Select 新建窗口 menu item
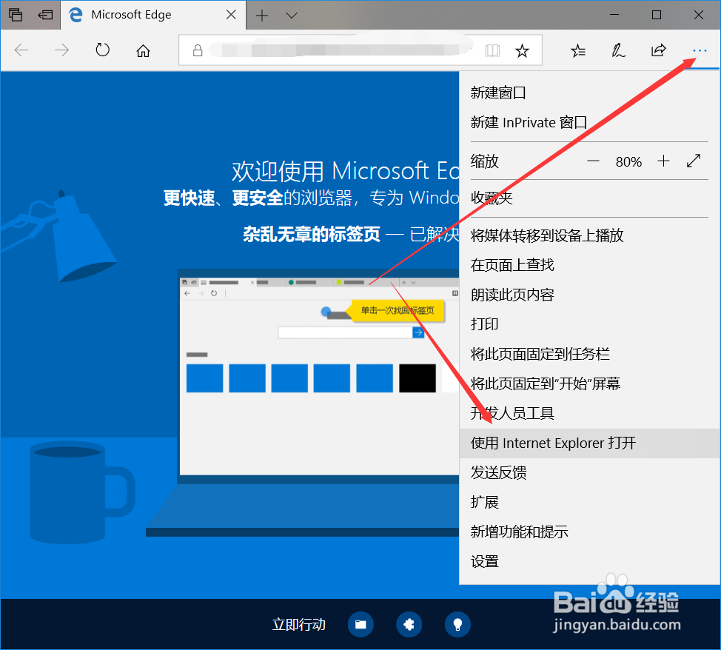Viewport: 721px width, 650px height. coord(589,93)
